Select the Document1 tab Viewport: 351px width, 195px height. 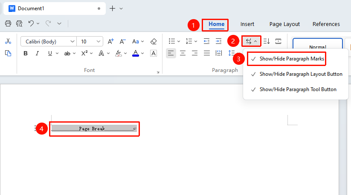[55, 9]
